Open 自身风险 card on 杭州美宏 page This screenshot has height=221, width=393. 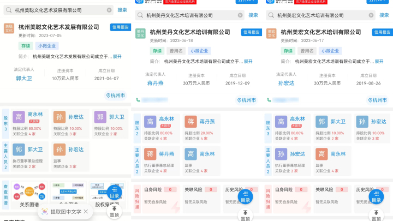[x=291, y=199]
